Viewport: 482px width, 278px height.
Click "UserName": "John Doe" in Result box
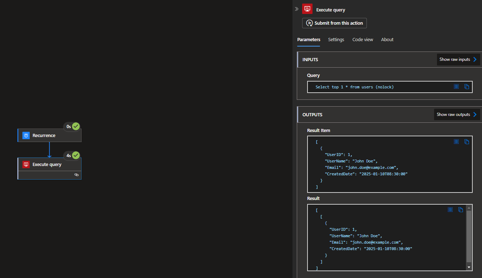[x=356, y=236]
